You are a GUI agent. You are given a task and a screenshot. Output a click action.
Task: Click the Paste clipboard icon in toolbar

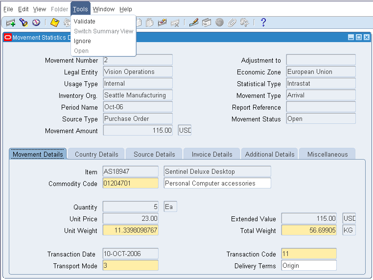pos(150,23)
